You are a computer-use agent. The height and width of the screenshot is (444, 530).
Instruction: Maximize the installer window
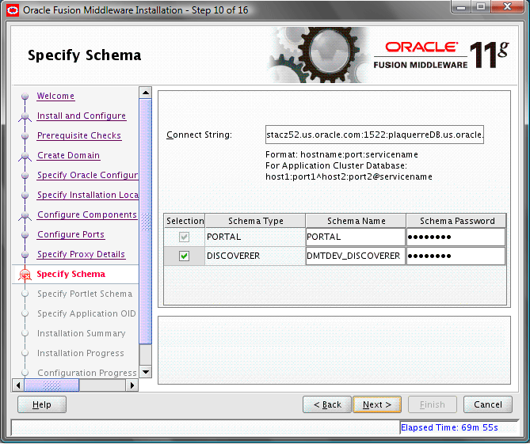[x=482, y=7]
